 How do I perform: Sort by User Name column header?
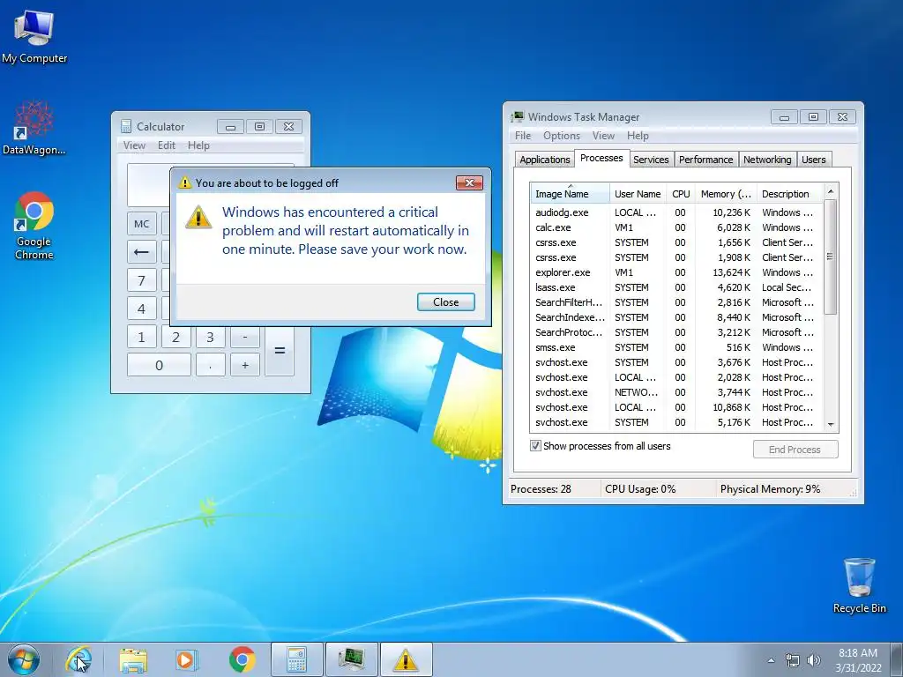tap(638, 193)
